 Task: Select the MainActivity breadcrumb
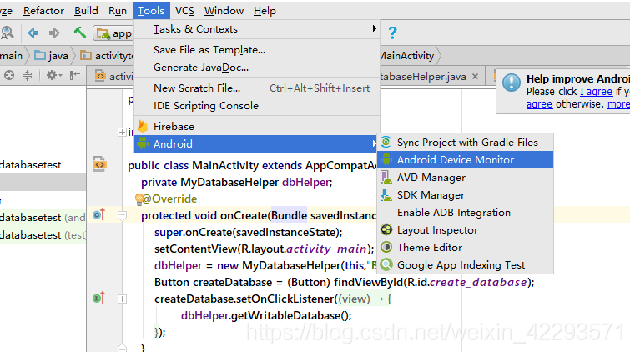406,55
